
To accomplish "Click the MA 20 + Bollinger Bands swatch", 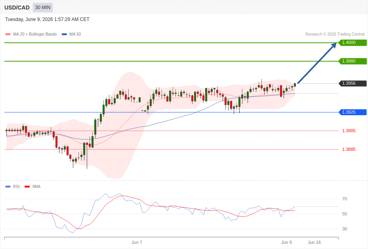I will [8, 34].
